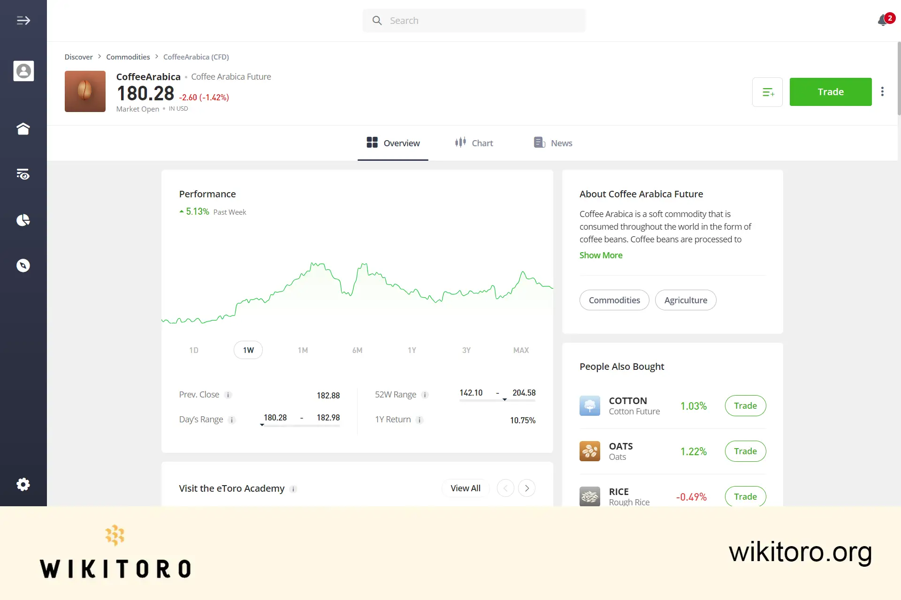Viewport: 901px width, 600px height.
Task: Click the portfolio pie chart sidebar icon
Action: click(x=23, y=220)
